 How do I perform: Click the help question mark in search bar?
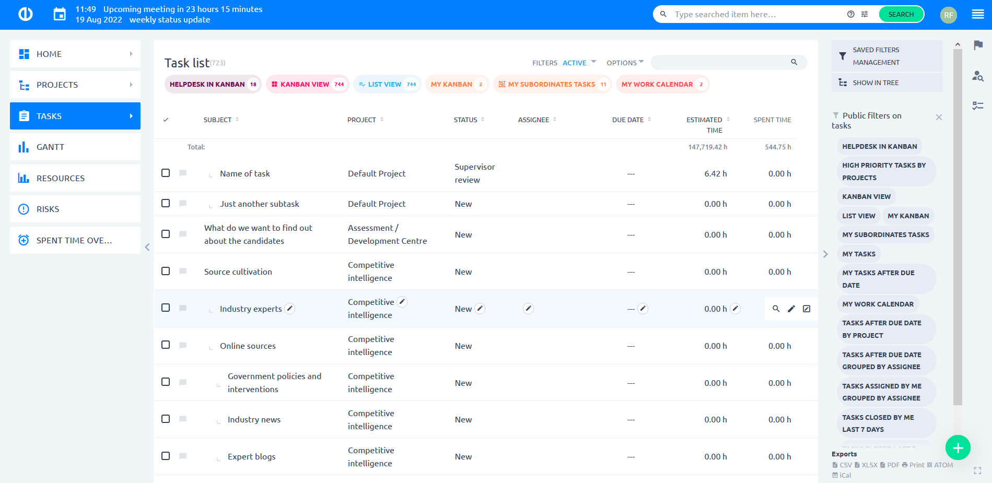coord(851,15)
